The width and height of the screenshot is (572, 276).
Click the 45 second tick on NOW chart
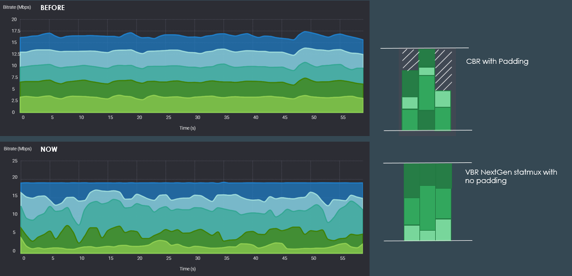point(285,259)
